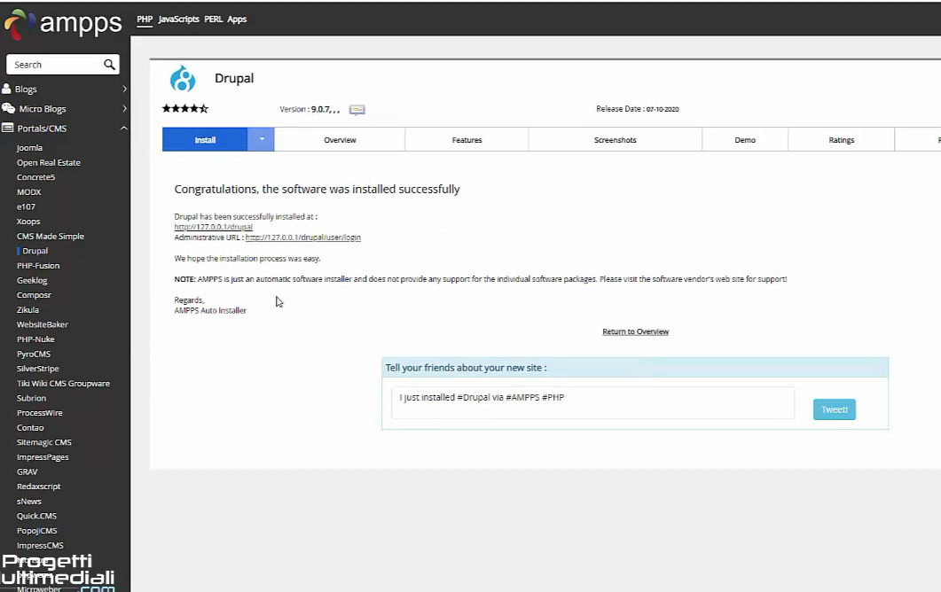Click the search magnifier icon
Image resolution: width=941 pixels, height=592 pixels.
click(109, 64)
